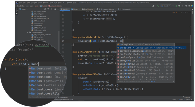Click 'main' in the breadcrumb path

pyautogui.click(x=31, y=6)
